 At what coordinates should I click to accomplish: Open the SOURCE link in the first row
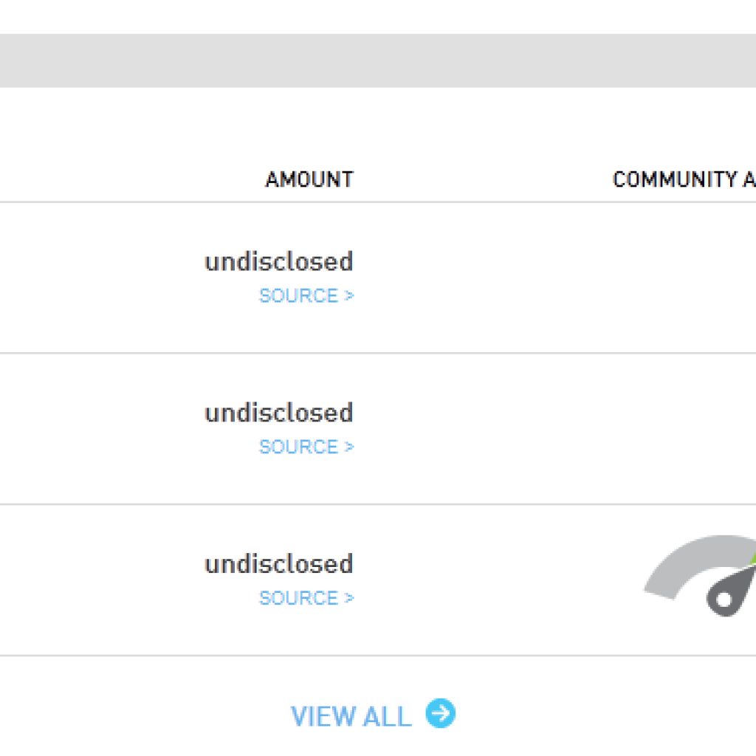pos(306,295)
